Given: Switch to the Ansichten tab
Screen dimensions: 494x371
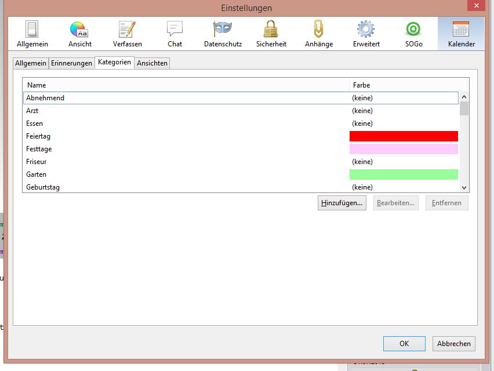Looking at the screenshot, I should coord(152,63).
